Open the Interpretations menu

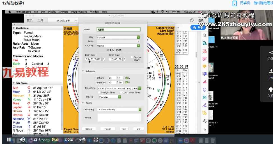click(79, 12)
